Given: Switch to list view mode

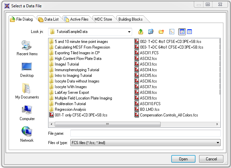Looking at the screenshot, I should [x=182, y=32].
